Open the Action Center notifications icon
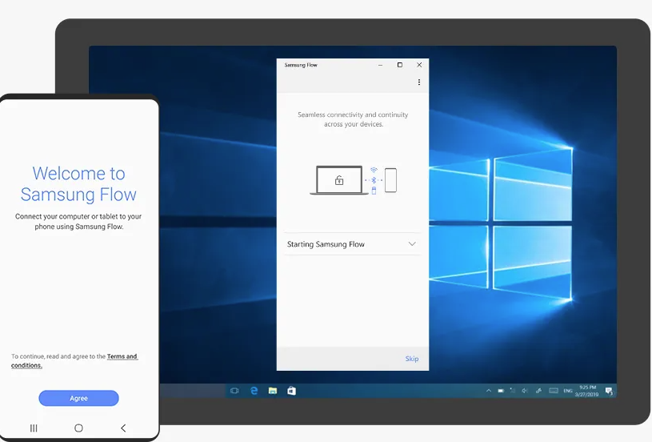Image resolution: width=652 pixels, height=442 pixels. click(x=608, y=391)
